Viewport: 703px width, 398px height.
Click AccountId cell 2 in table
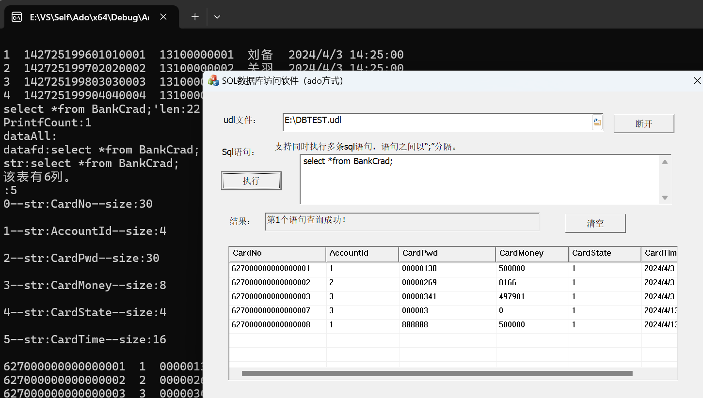pyautogui.click(x=363, y=282)
